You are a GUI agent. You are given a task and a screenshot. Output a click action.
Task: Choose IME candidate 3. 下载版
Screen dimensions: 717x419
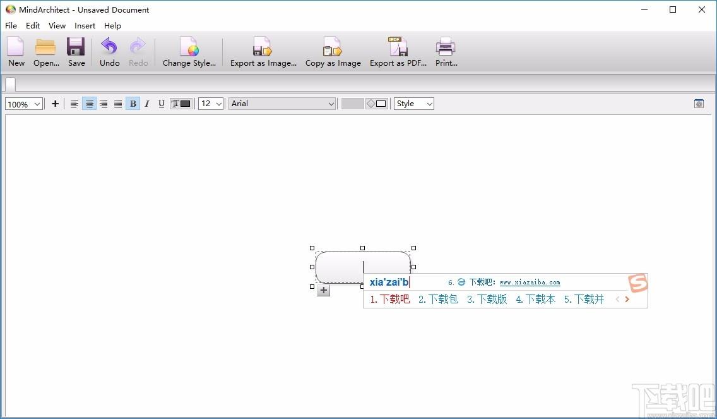pyautogui.click(x=487, y=299)
